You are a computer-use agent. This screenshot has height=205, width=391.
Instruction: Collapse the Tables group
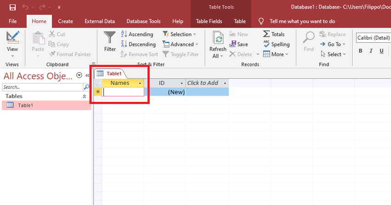84,96
